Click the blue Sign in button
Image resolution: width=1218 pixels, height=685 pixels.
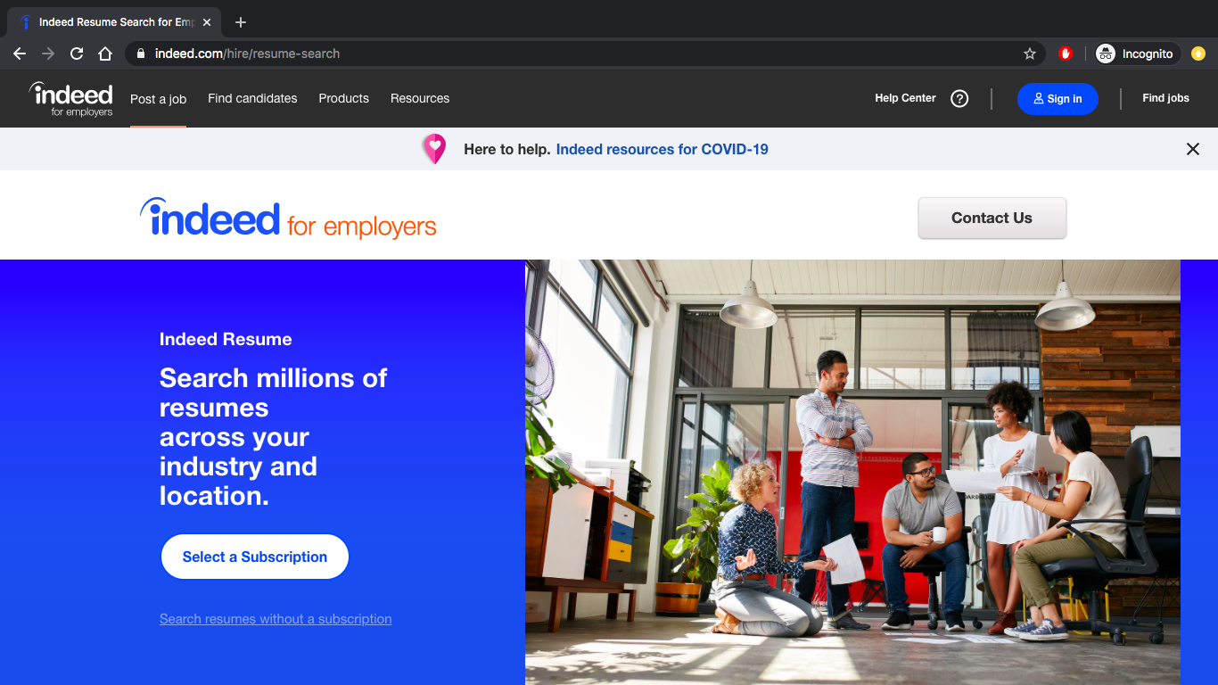pyautogui.click(x=1058, y=99)
